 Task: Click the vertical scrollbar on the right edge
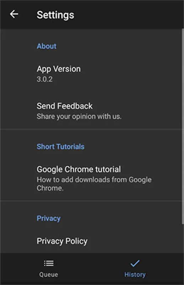pyautogui.click(x=183, y=126)
